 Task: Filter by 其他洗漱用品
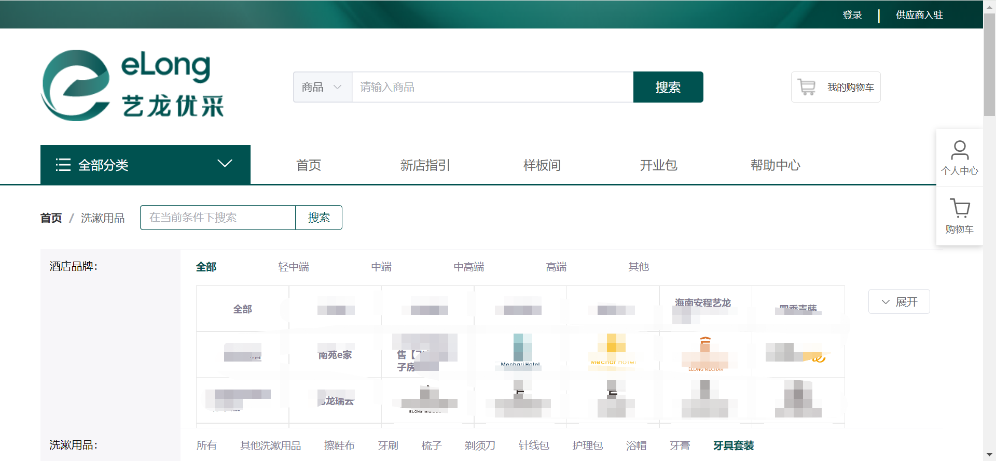tap(271, 445)
